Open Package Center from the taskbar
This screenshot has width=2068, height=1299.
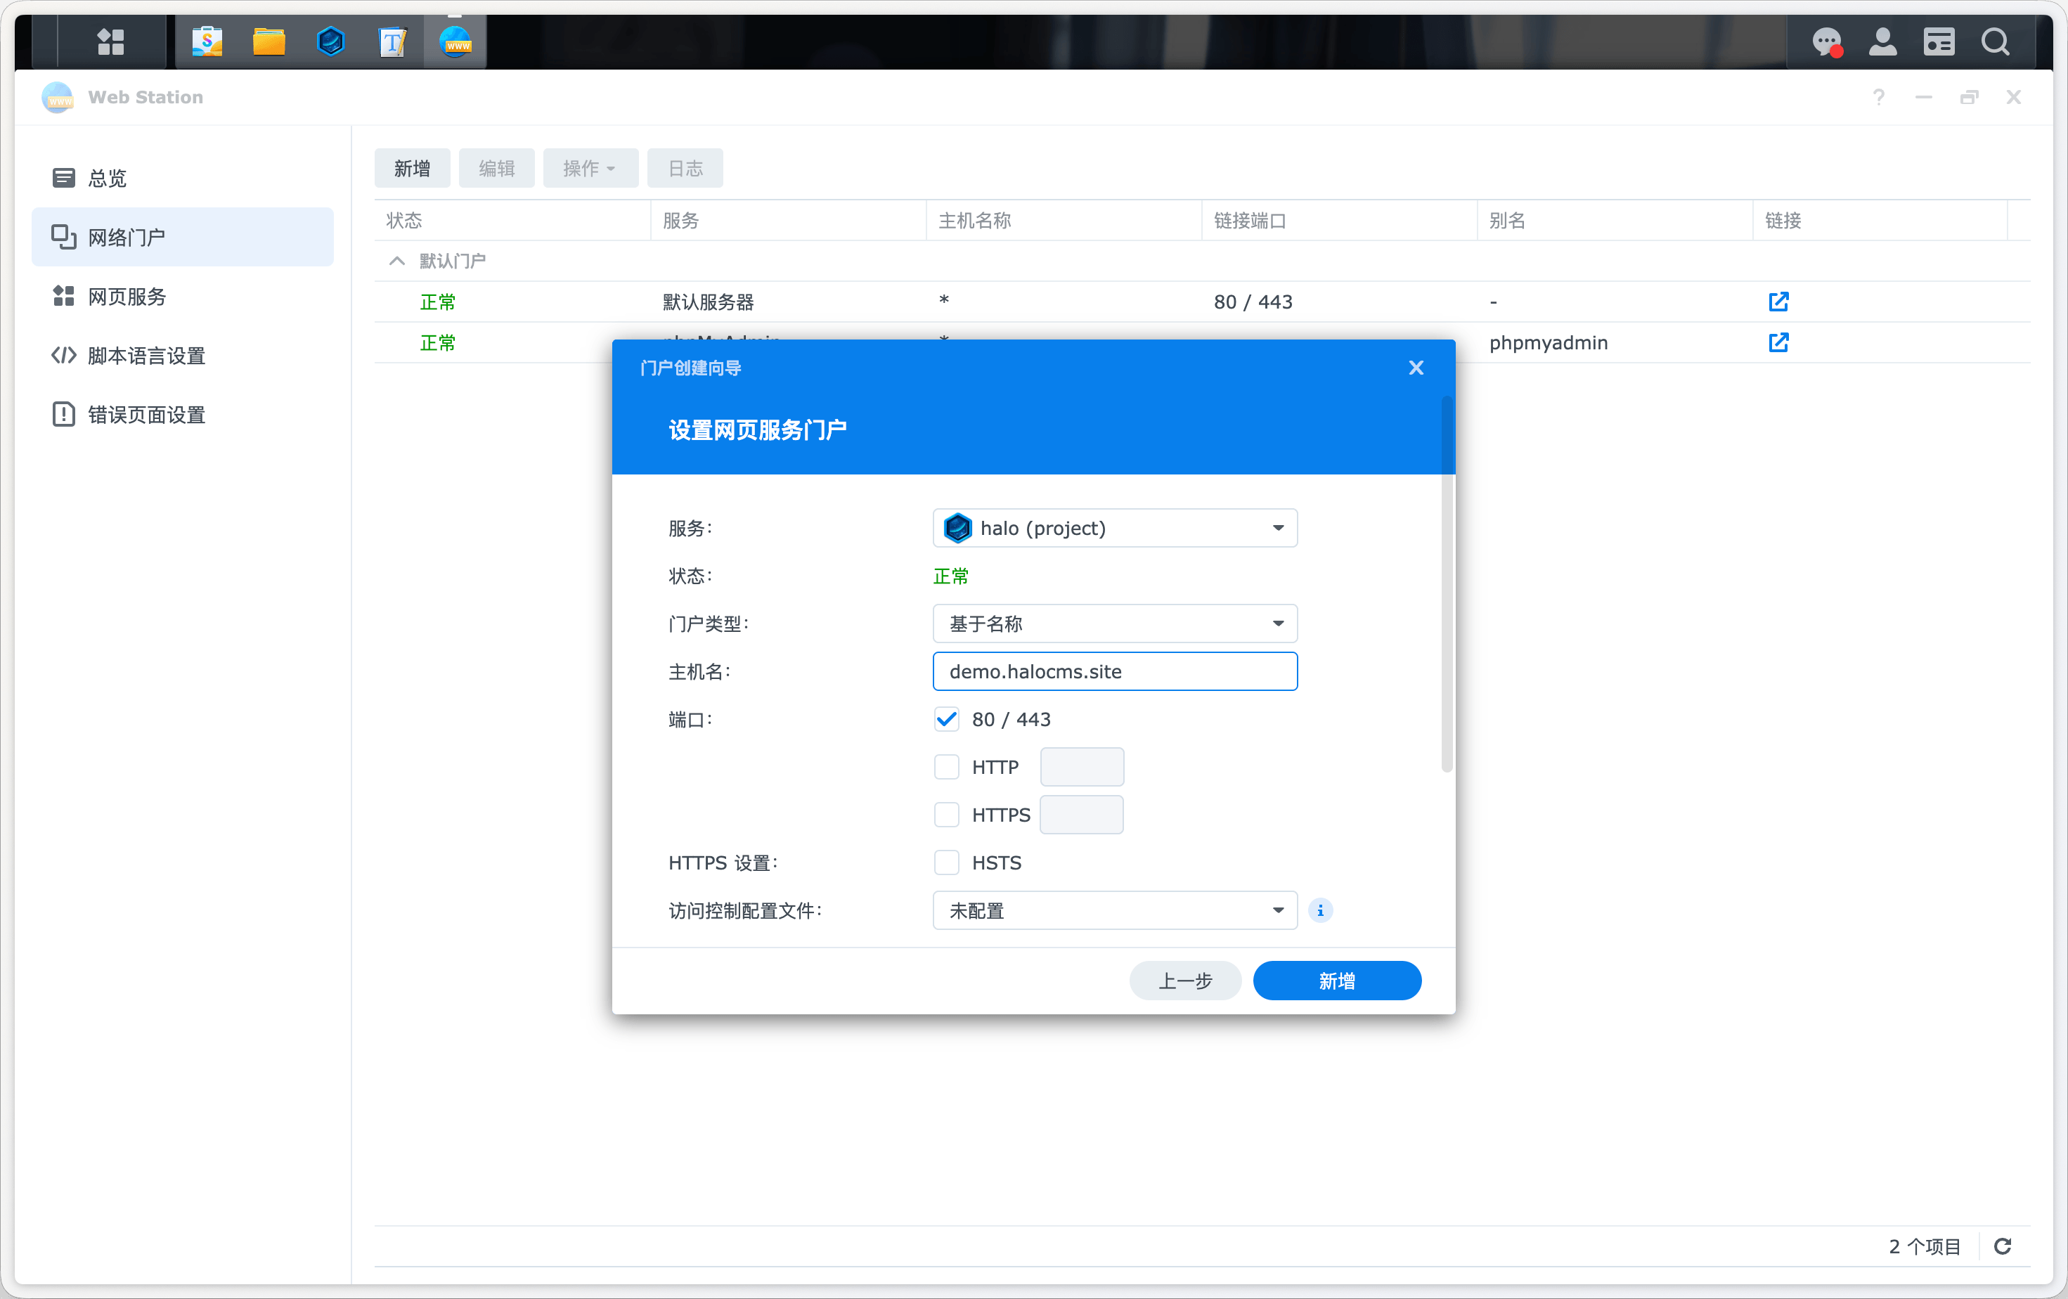(207, 41)
